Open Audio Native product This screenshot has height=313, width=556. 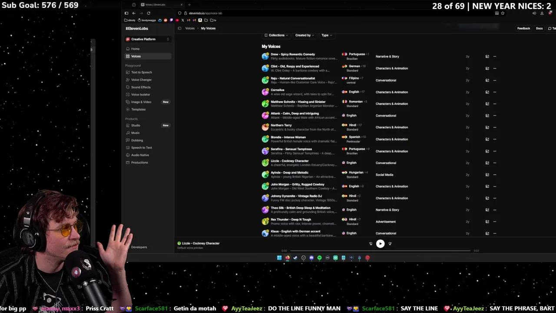[x=147, y=155]
